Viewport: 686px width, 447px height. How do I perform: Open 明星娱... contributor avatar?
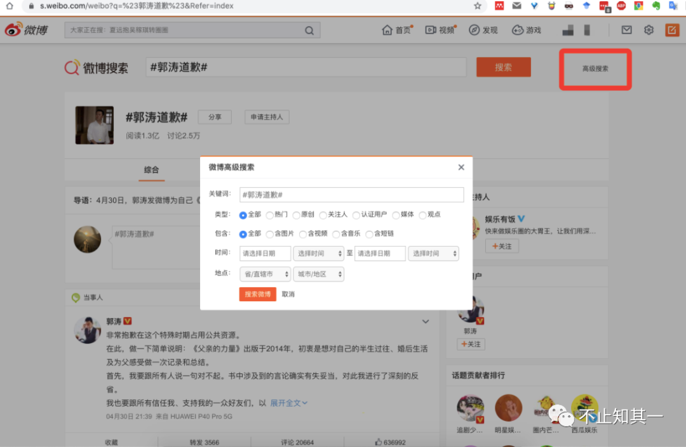click(x=508, y=408)
